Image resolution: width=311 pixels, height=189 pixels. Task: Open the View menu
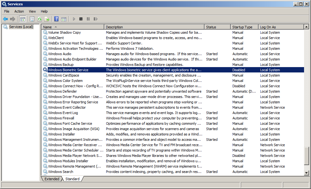pos(32,11)
